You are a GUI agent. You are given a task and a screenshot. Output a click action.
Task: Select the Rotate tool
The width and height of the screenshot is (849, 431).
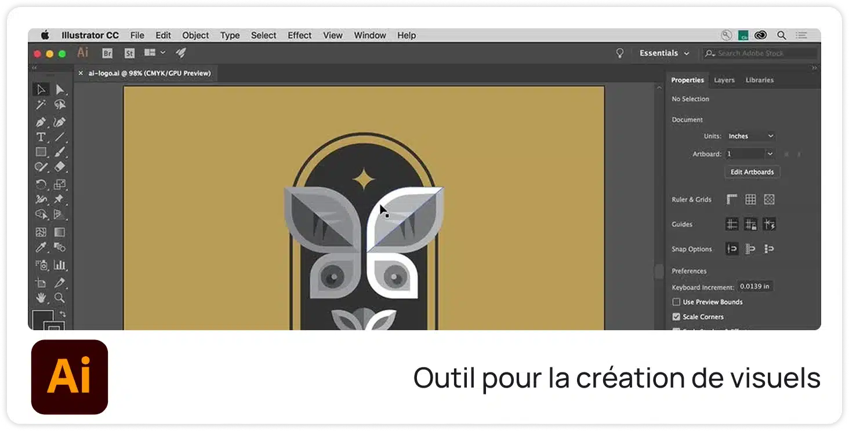pyautogui.click(x=41, y=185)
